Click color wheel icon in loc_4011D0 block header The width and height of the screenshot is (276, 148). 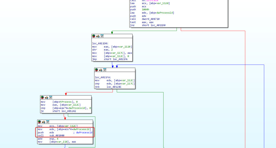tap(94, 36)
